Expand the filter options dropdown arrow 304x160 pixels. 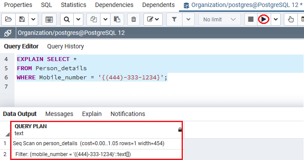tap(188, 19)
